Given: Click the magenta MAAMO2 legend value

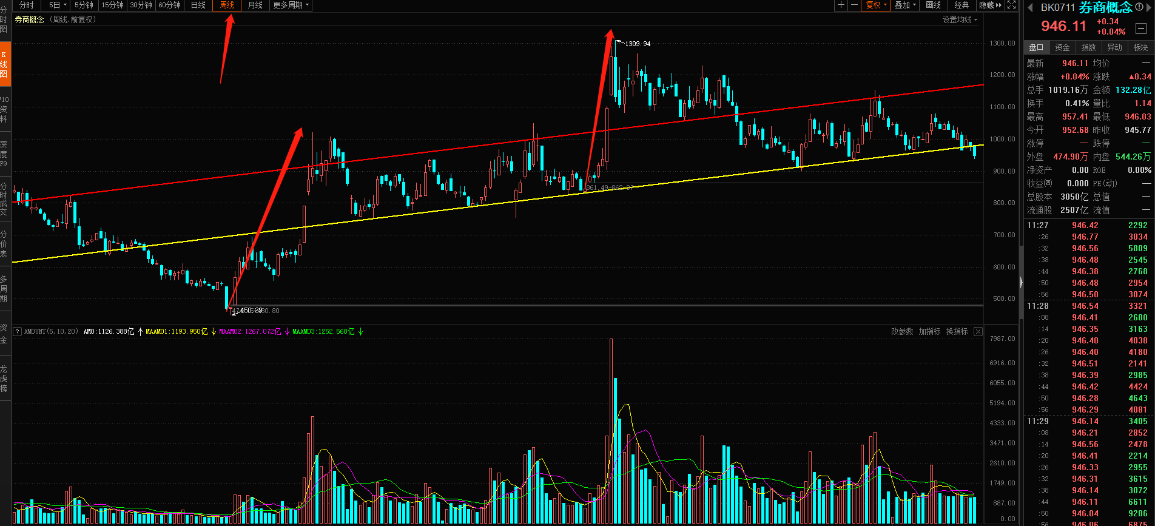Looking at the screenshot, I should click(250, 331).
